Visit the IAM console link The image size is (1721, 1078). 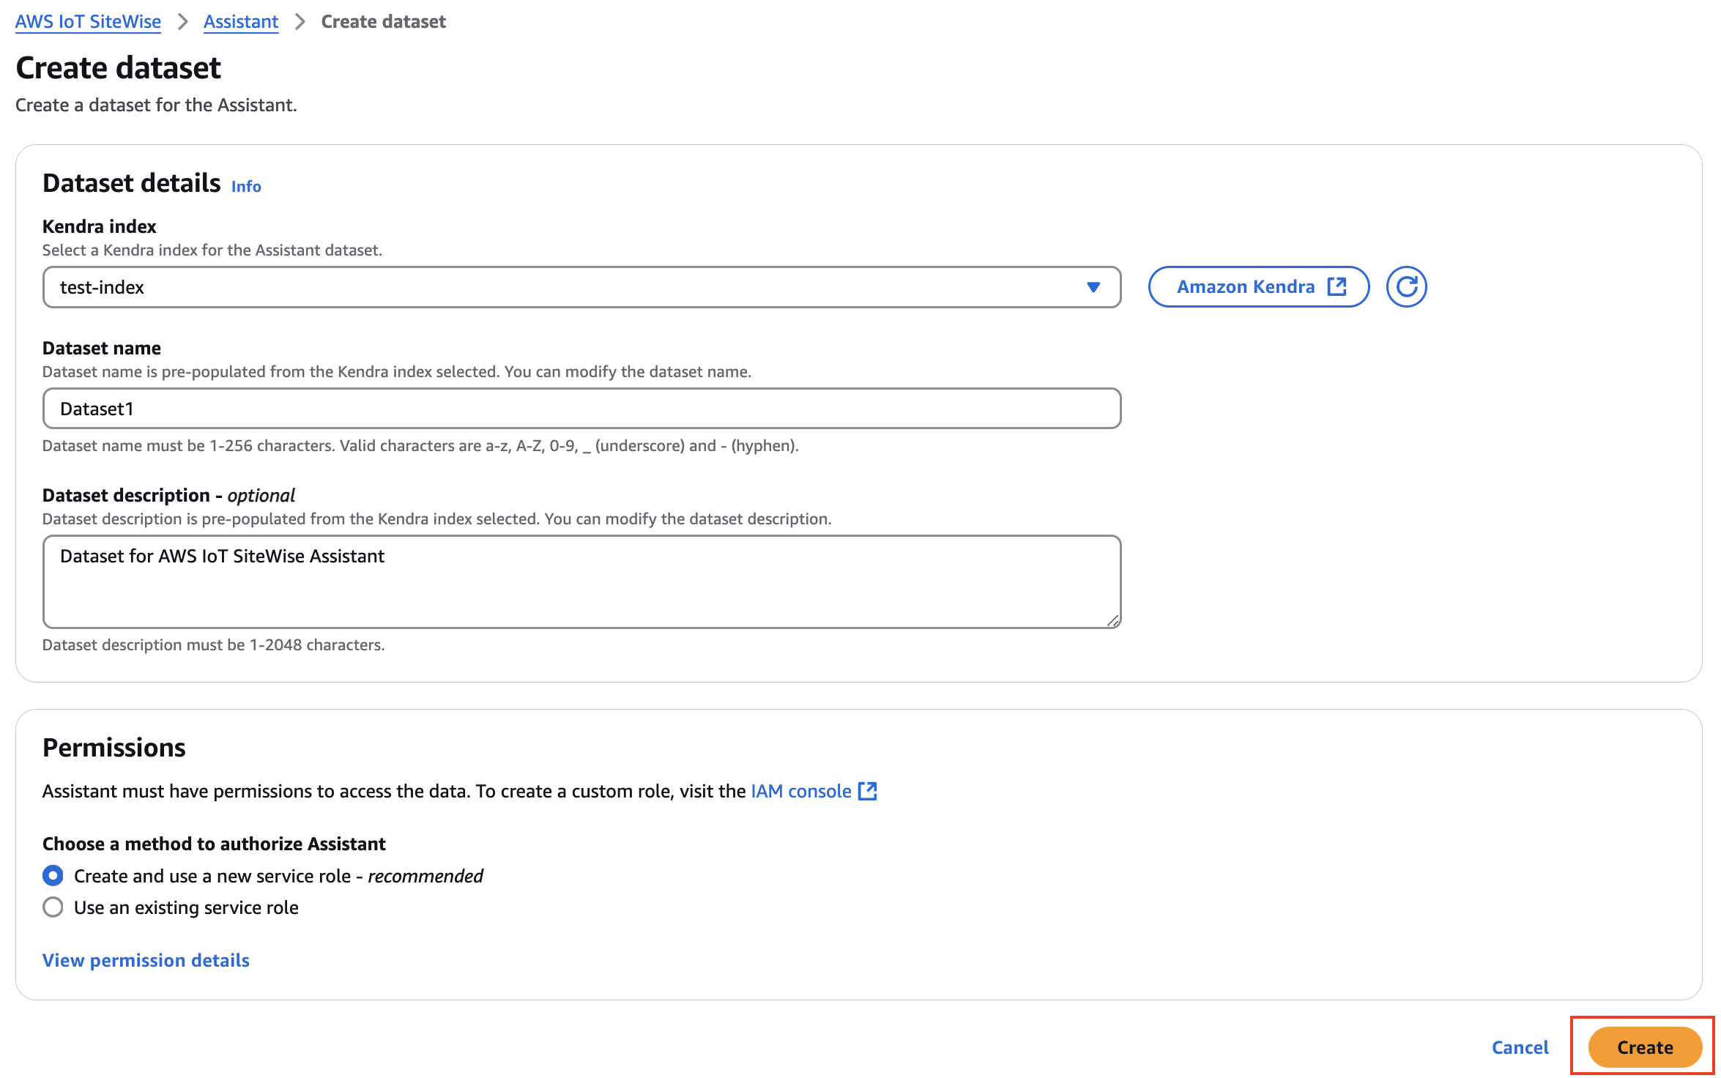coord(800,791)
